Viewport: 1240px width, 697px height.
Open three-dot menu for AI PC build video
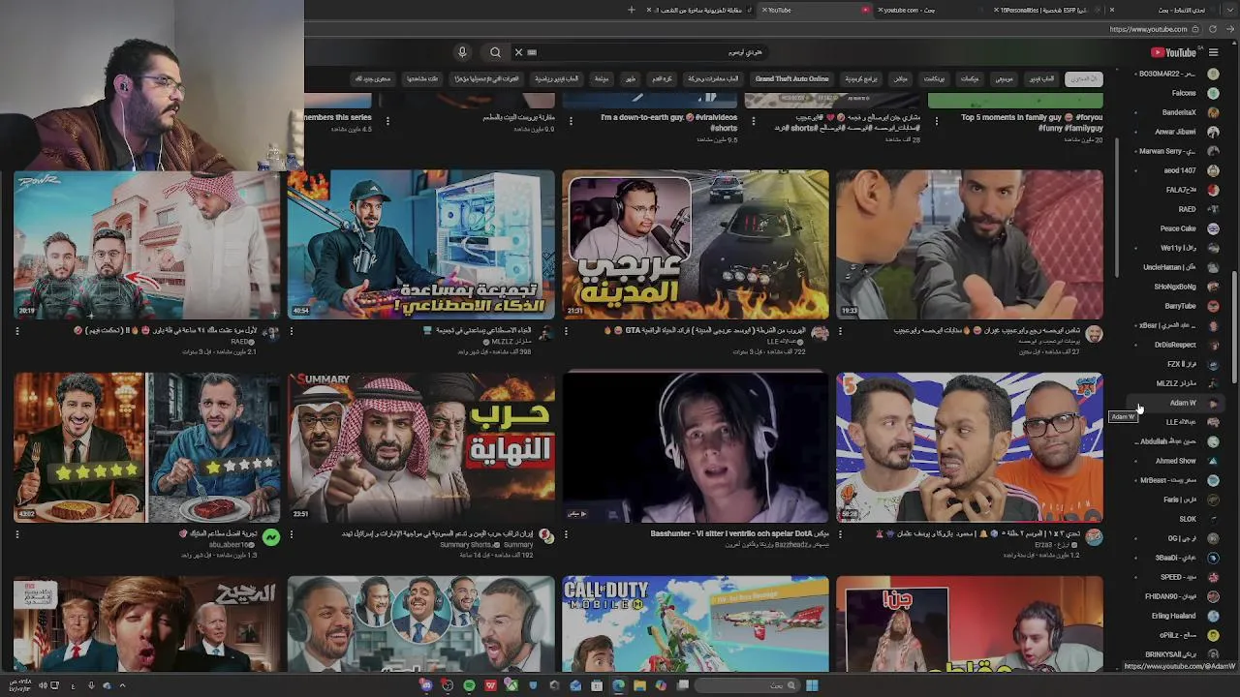(x=291, y=331)
